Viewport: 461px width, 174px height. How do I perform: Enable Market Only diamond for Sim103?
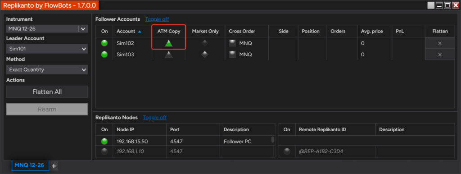coord(205,55)
